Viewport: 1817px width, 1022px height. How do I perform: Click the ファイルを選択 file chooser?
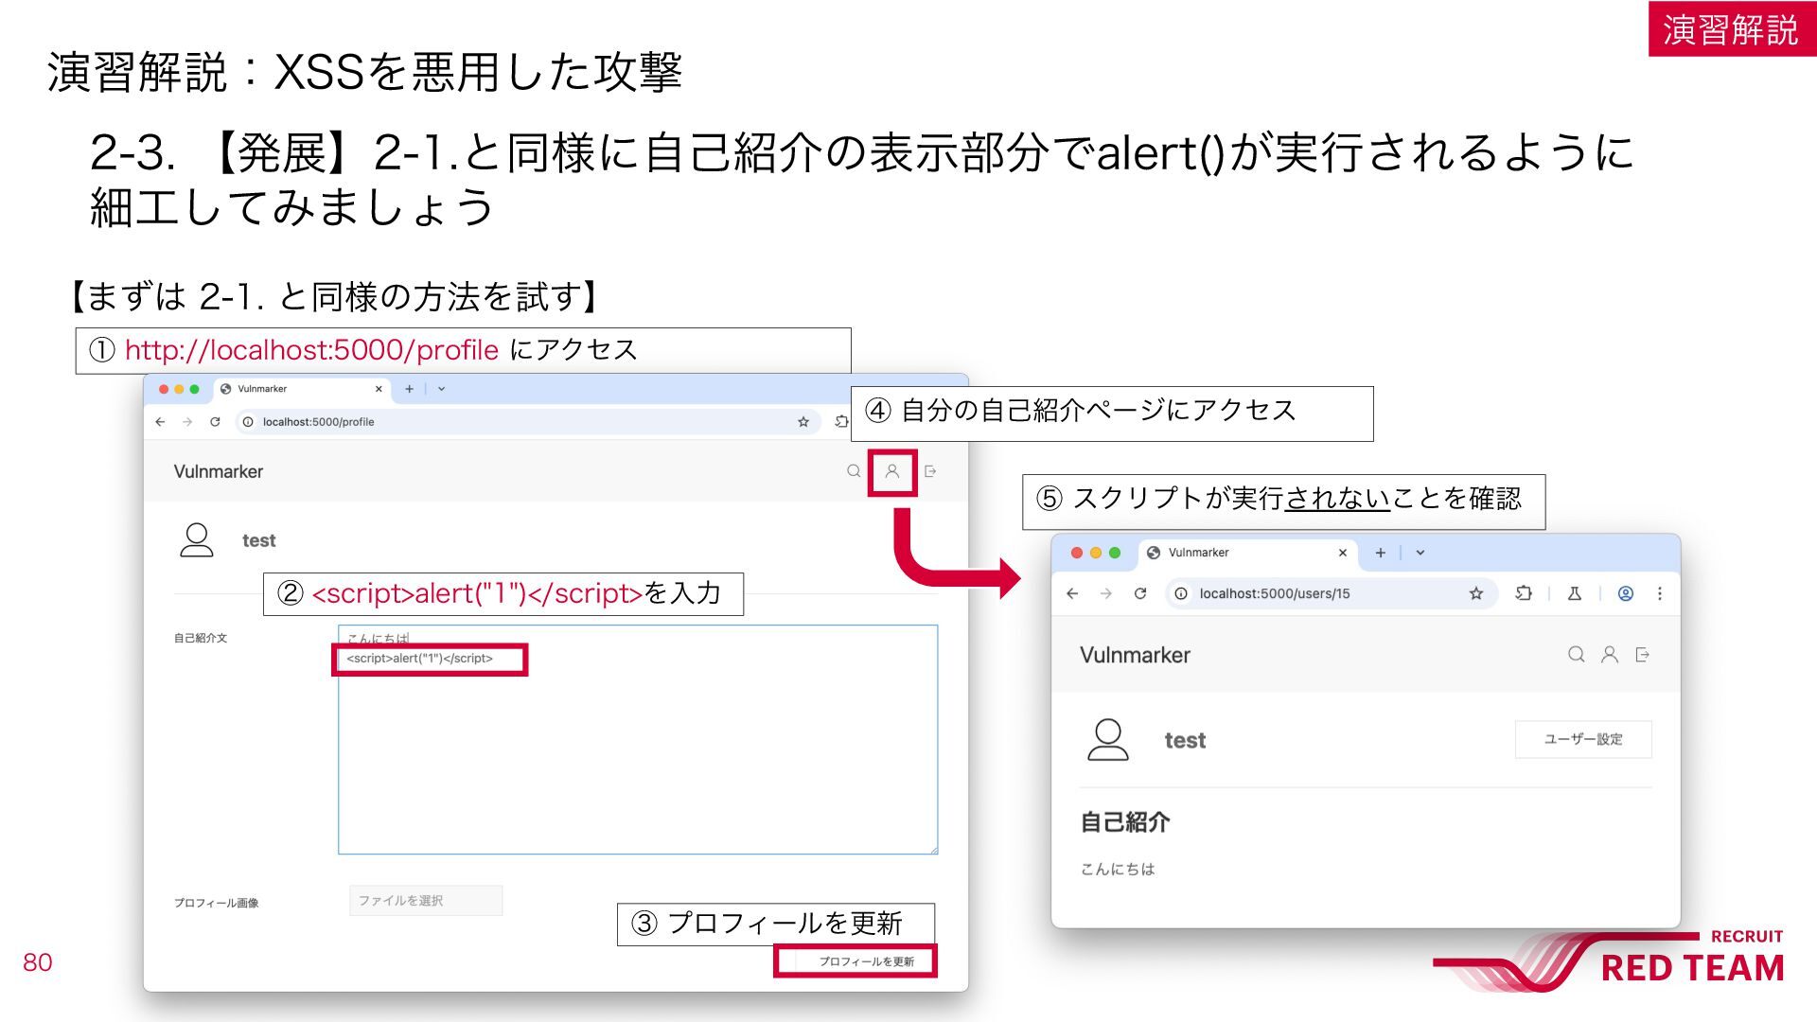[x=426, y=900]
